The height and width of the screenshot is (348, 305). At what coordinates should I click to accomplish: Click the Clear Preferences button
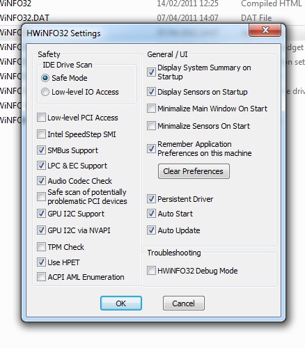194,171
